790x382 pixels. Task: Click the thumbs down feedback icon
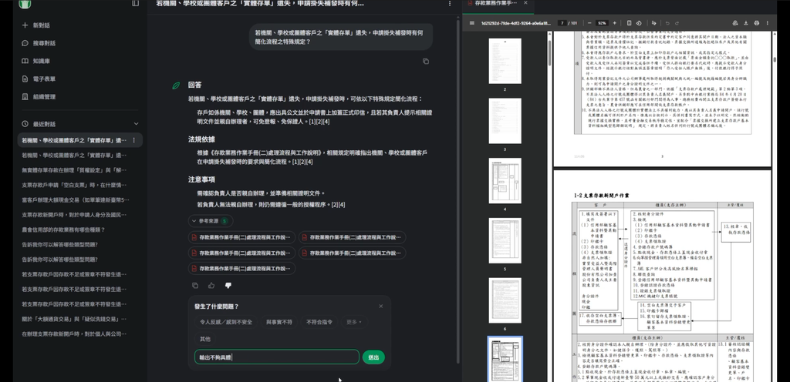(228, 286)
